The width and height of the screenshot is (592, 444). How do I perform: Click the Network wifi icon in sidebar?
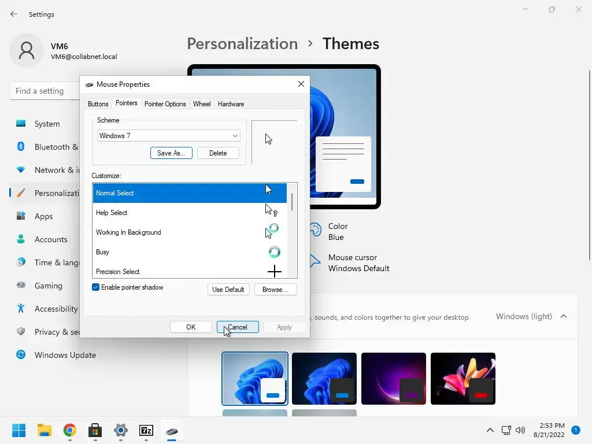21,170
